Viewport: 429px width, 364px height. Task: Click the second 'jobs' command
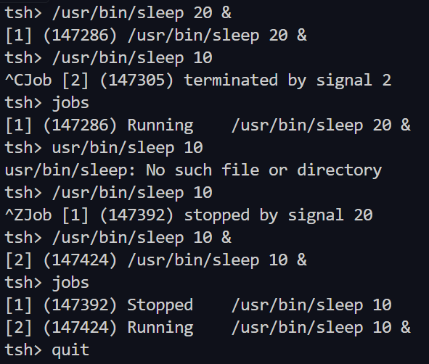coord(70,283)
